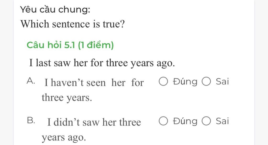Click the (1 điểm) score text

96,45
